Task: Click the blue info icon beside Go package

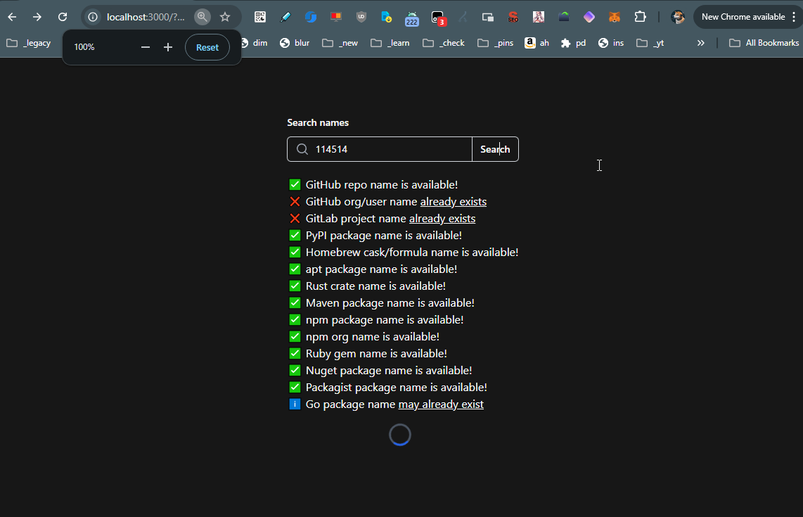Action: tap(295, 404)
